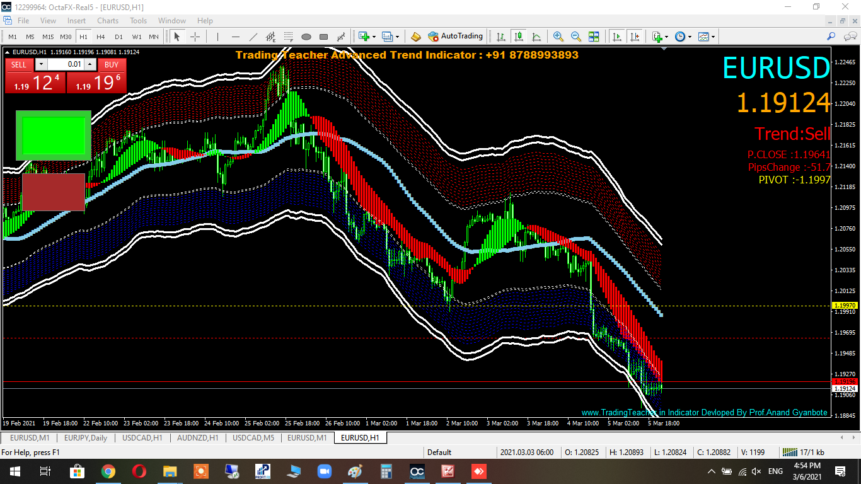
Task: Select the trendline drawing tool
Action: pyautogui.click(x=253, y=37)
